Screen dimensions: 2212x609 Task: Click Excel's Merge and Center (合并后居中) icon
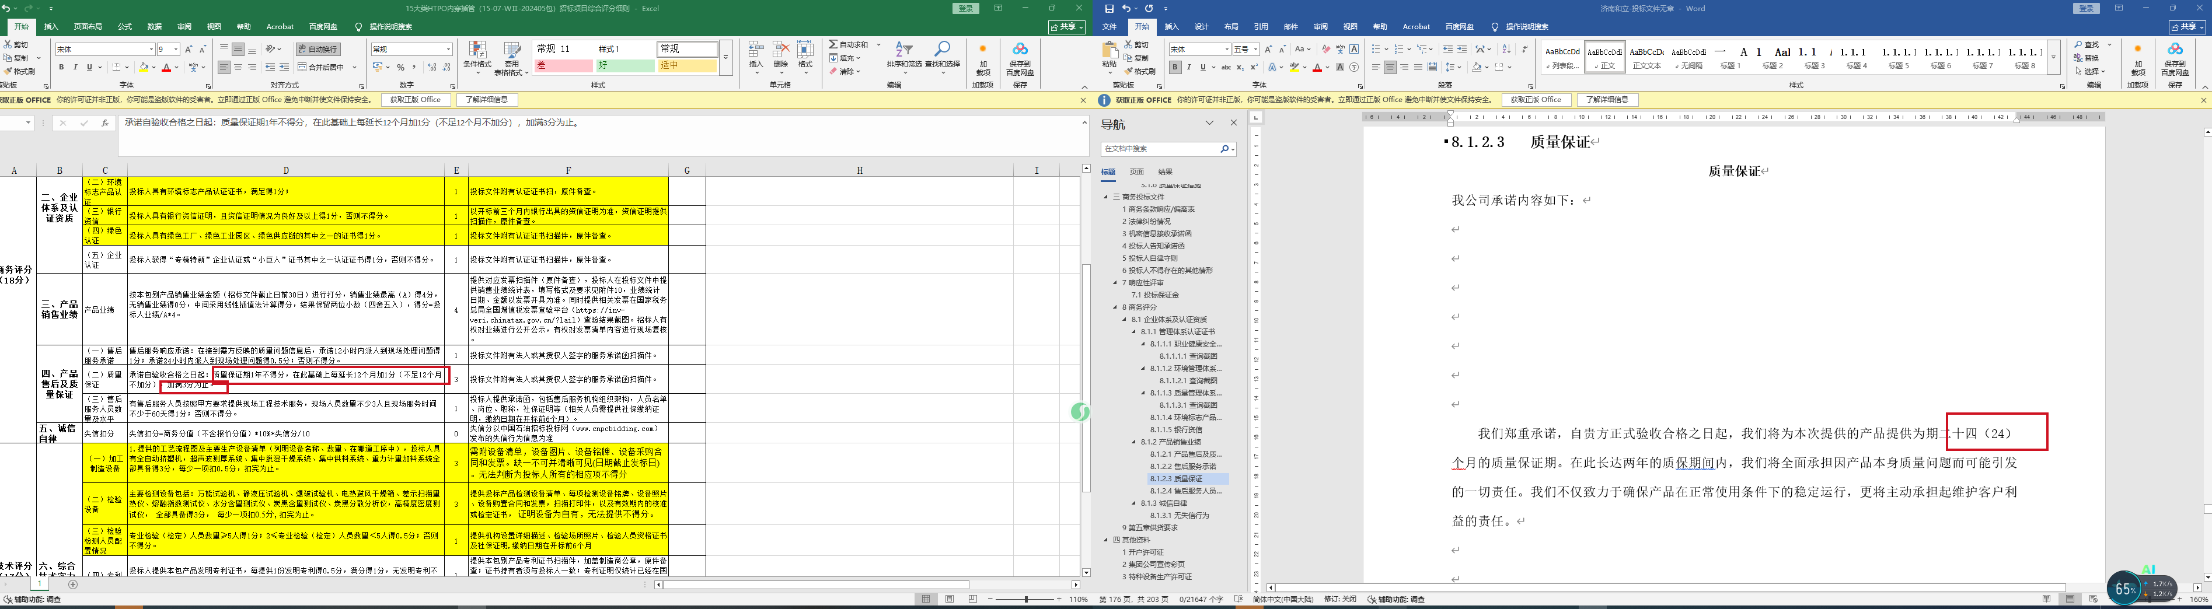[321, 67]
